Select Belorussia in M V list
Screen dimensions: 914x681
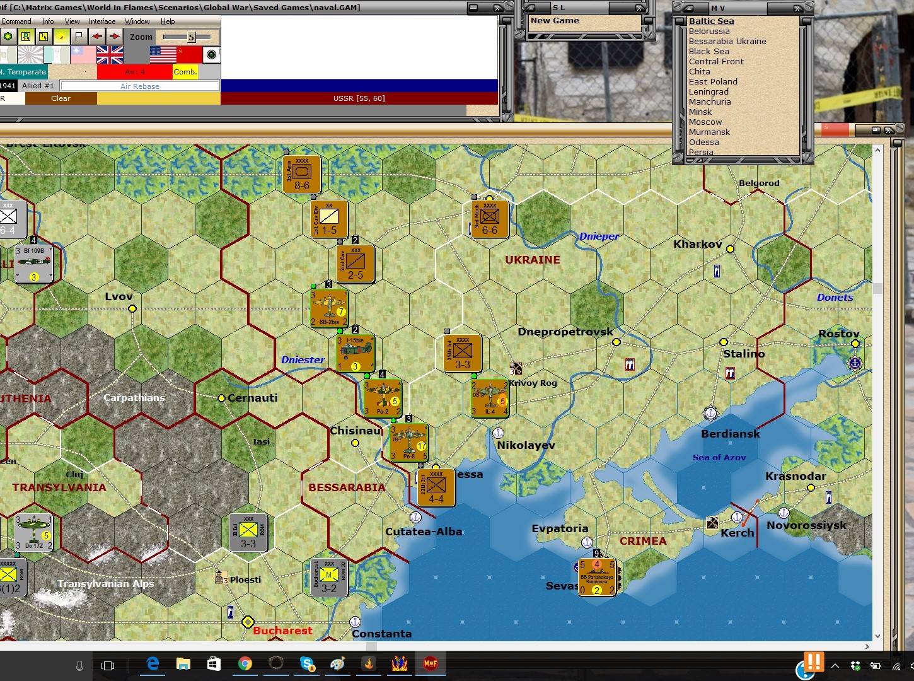click(x=709, y=31)
